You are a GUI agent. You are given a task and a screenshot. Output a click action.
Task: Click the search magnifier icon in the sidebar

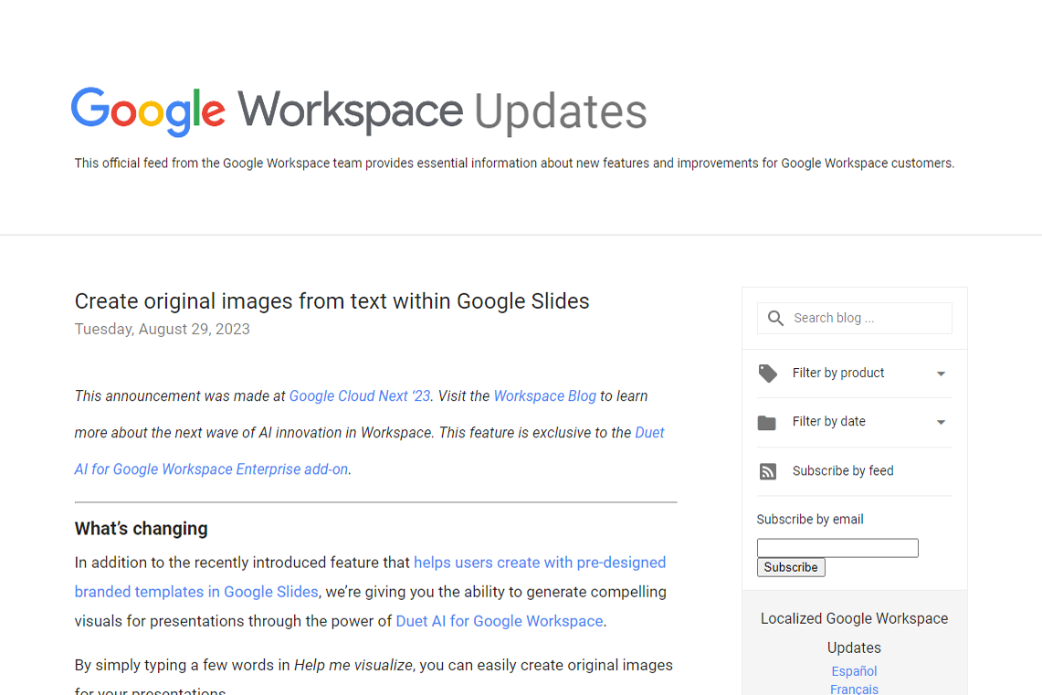tap(775, 318)
